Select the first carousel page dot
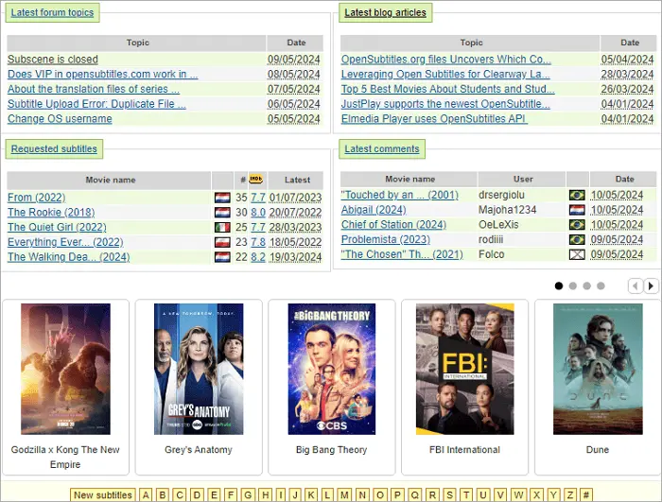Viewport: 662px width, 502px height. (x=559, y=286)
